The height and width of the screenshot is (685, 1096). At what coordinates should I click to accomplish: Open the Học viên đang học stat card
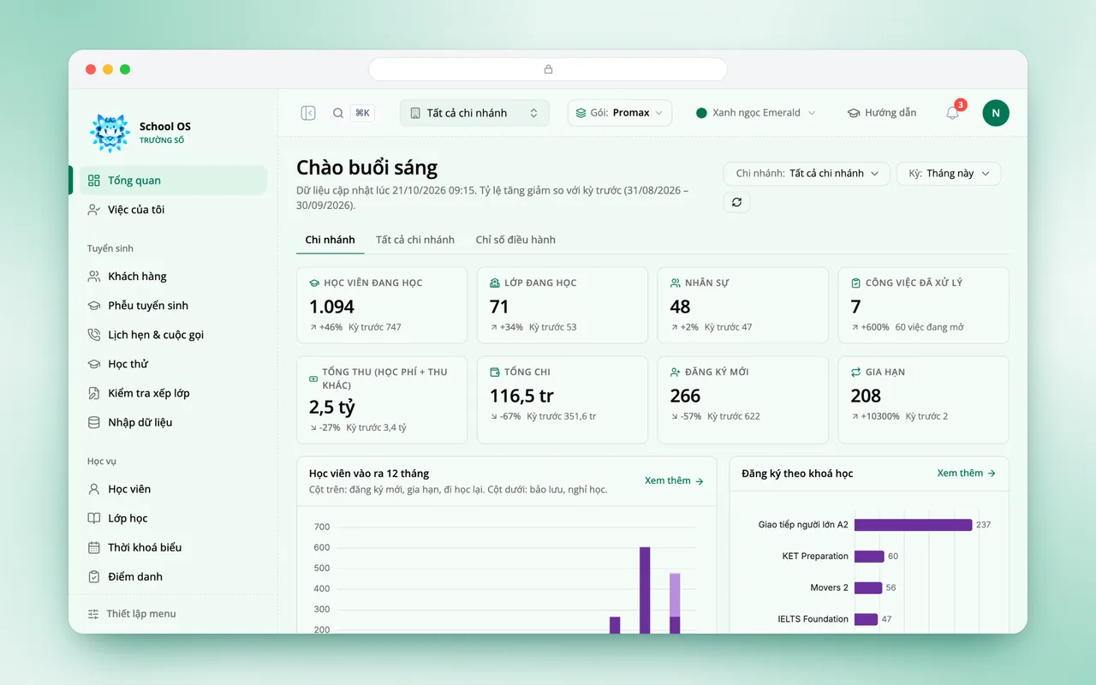[x=382, y=306]
